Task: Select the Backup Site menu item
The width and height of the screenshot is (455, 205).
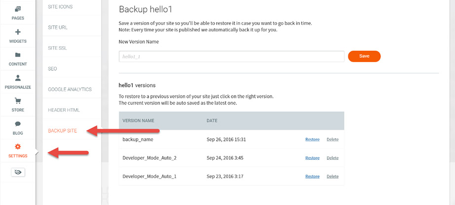Action: [63, 131]
